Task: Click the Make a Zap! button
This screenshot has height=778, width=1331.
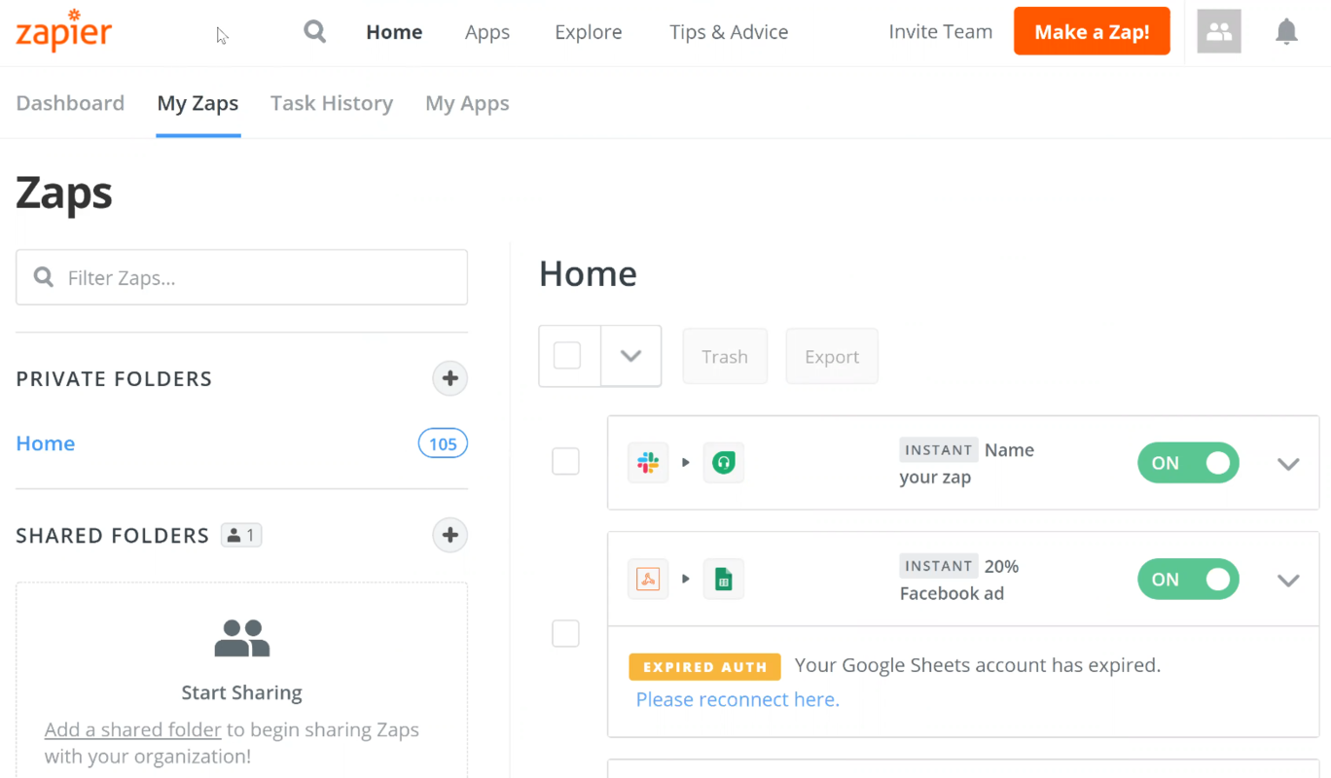Action: click(x=1092, y=31)
